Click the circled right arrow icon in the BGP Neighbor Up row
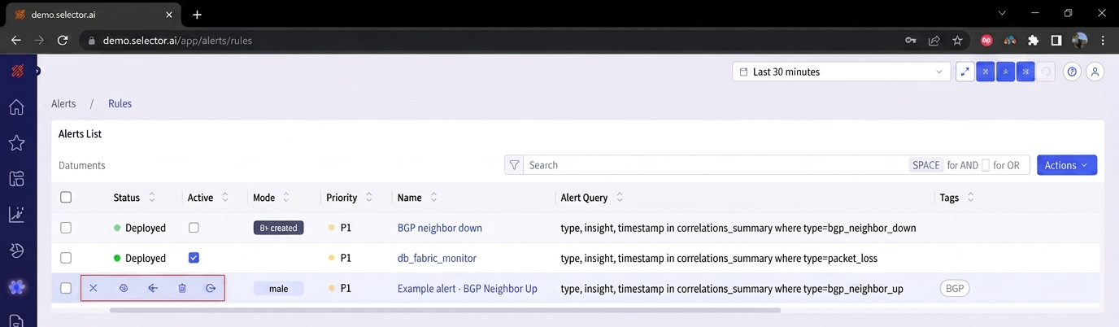The image size is (1119, 327). 211,288
